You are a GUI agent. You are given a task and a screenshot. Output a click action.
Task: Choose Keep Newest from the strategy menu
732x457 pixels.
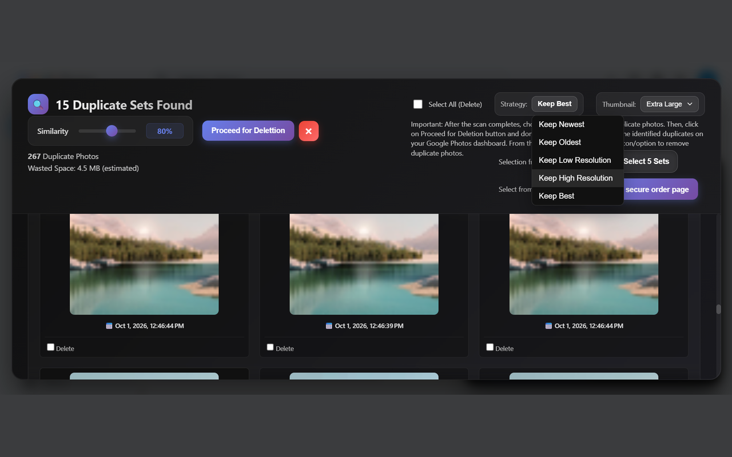tap(578, 125)
